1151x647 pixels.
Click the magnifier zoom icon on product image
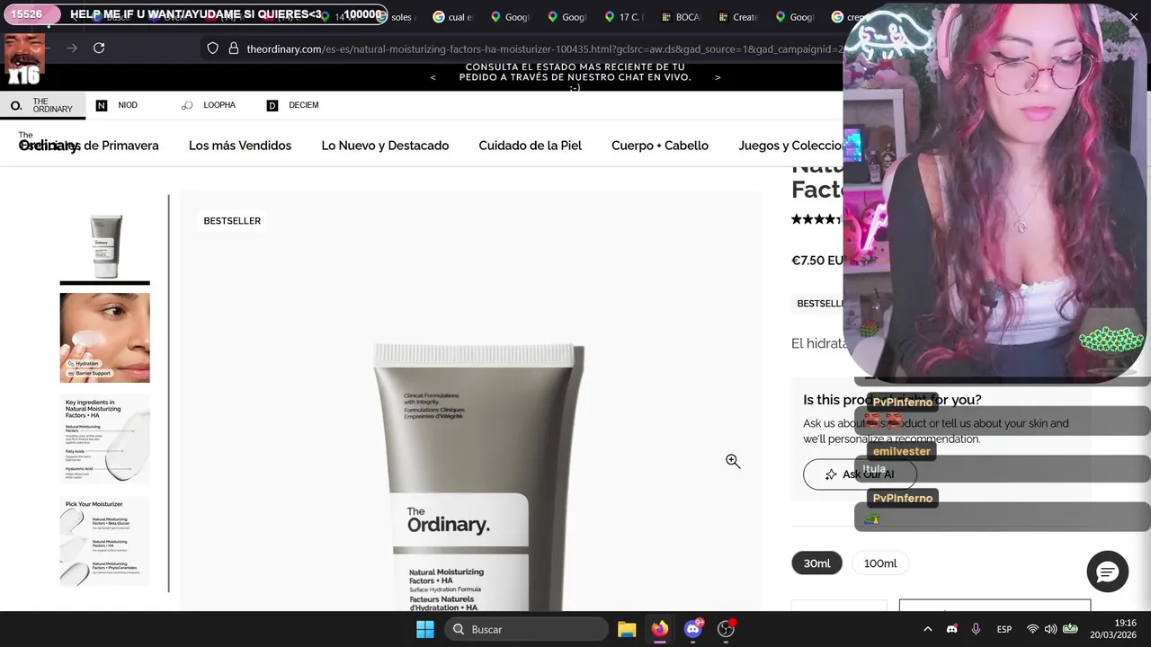[733, 461]
